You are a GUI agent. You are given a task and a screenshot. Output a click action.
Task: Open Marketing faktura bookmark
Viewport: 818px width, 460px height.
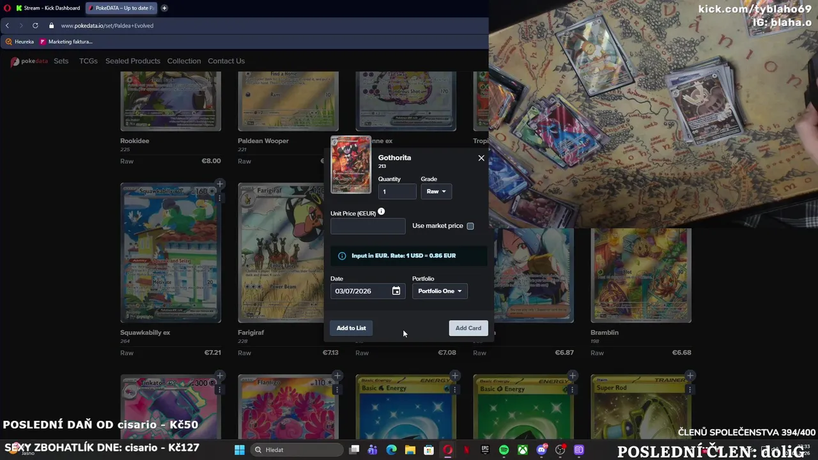(66, 42)
